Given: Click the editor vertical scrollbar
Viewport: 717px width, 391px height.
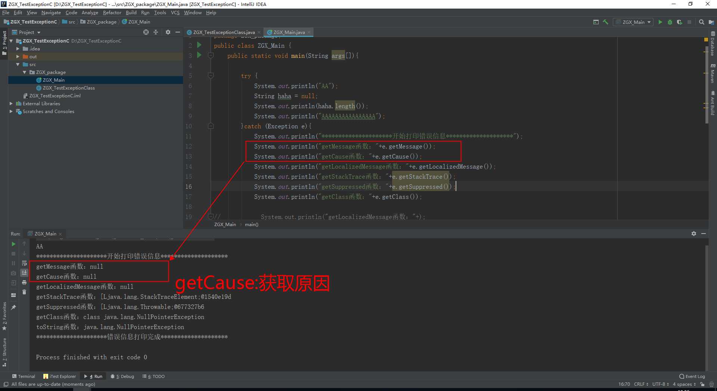Looking at the screenshot, I should click(x=707, y=86).
